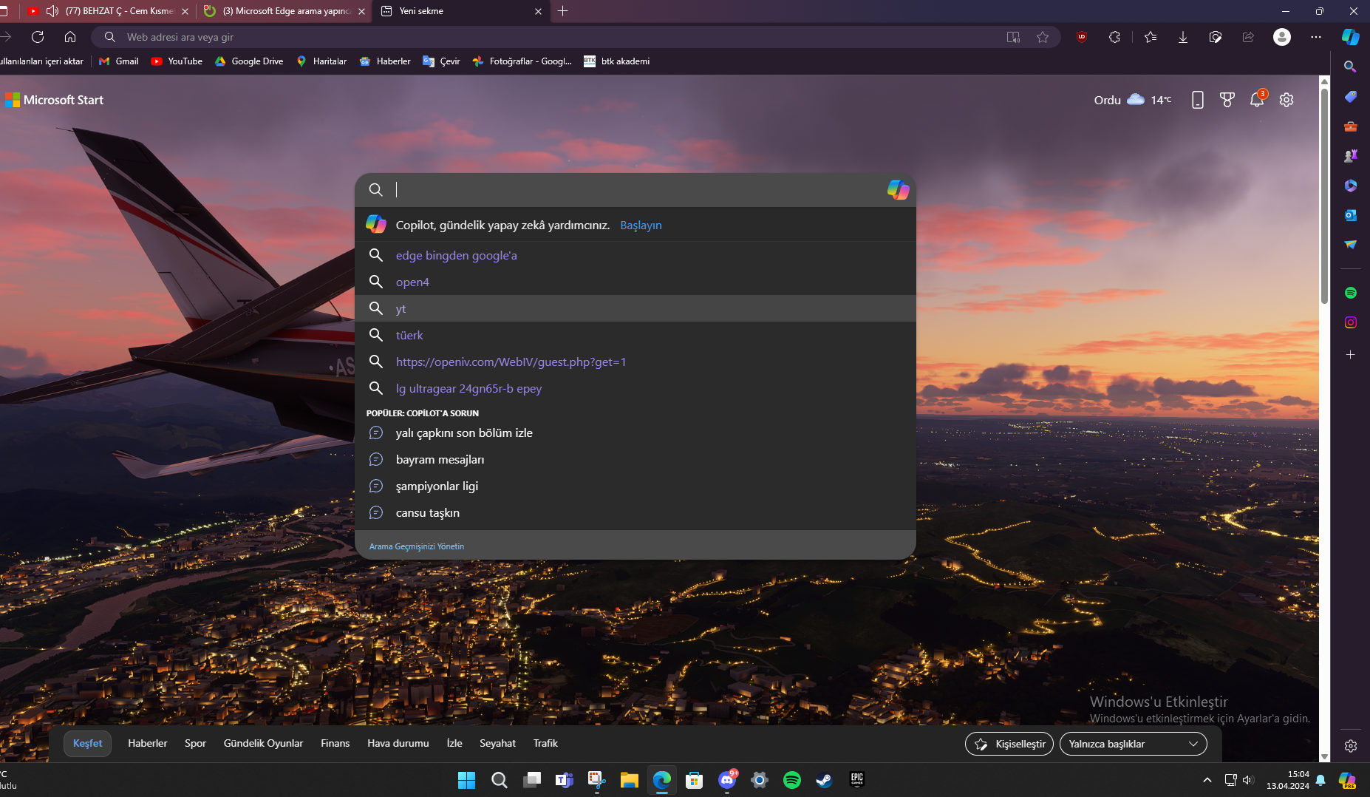1370x797 pixels.
Task: Open sidebar Search tool
Action: click(x=1350, y=67)
